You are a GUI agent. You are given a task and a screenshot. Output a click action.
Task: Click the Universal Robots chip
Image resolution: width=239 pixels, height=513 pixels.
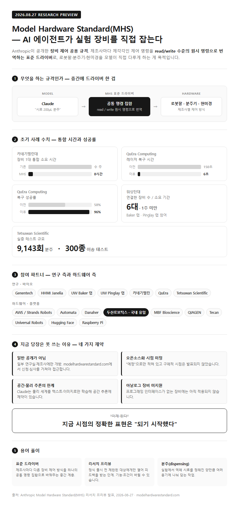(29, 322)
